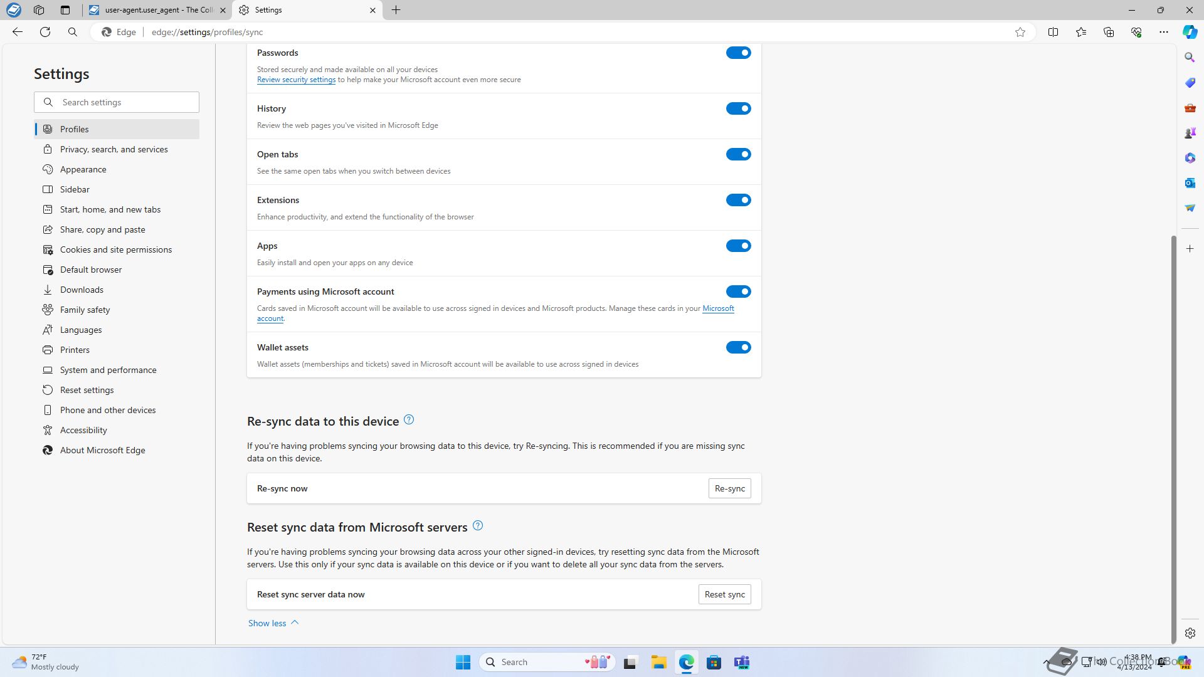The height and width of the screenshot is (677, 1204).
Task: Collapse section with Show less
Action: coord(273,624)
